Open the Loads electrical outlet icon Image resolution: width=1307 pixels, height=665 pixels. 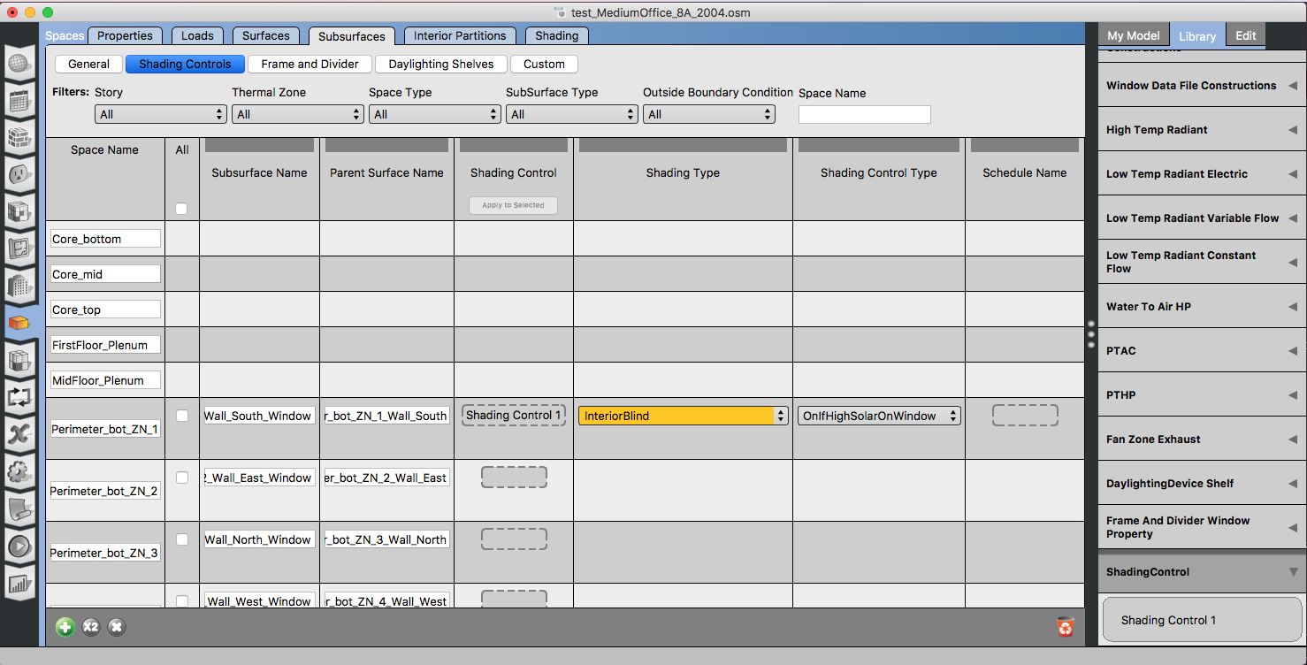19,174
